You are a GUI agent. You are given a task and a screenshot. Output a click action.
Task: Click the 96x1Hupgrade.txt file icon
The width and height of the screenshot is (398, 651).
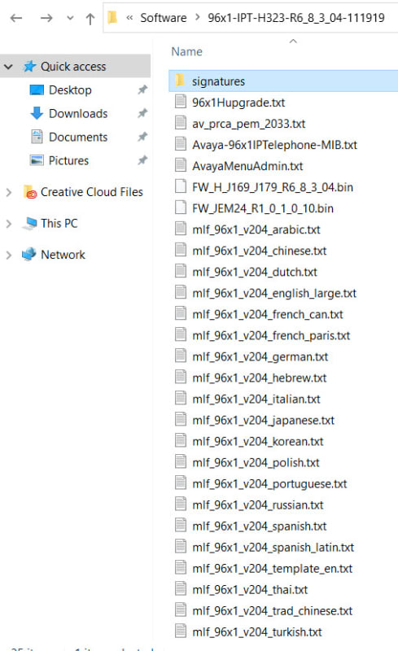181,102
